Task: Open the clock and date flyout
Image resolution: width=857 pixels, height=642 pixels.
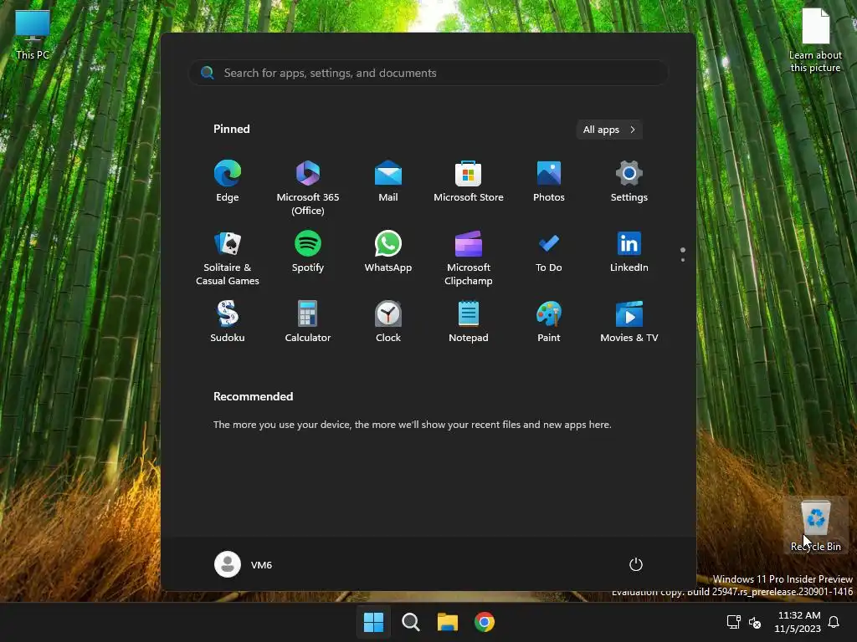Action: coord(798,622)
